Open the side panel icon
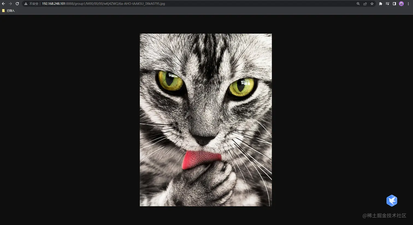 394,4
